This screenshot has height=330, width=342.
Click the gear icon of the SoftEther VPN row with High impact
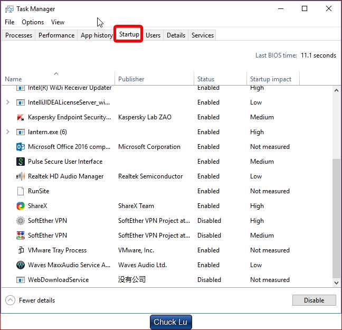tap(21, 221)
